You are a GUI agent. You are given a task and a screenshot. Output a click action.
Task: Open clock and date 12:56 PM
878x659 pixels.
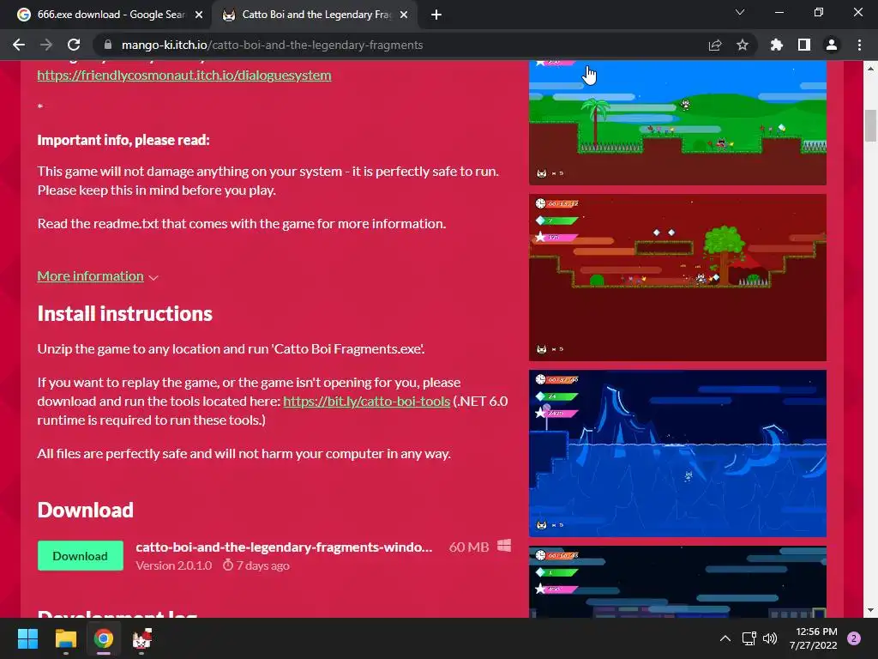814,638
